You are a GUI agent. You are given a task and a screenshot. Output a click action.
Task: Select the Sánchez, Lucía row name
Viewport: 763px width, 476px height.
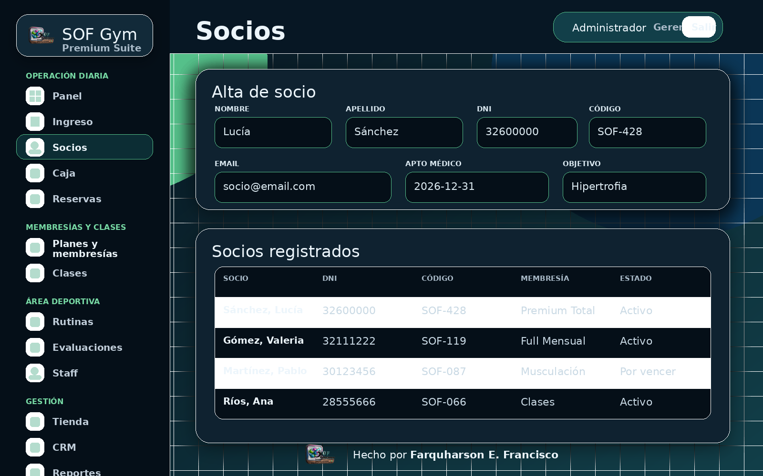coord(263,310)
